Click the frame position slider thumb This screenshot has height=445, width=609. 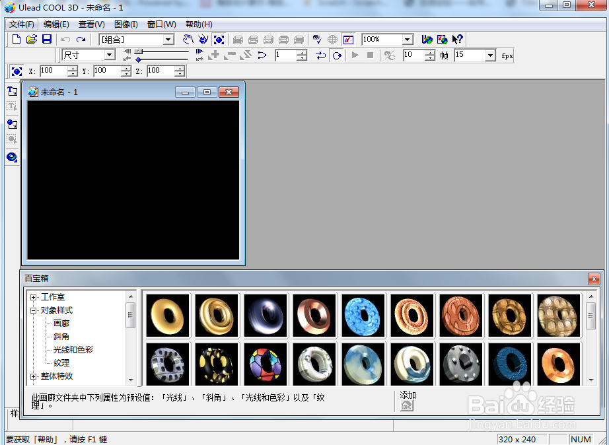click(139, 51)
